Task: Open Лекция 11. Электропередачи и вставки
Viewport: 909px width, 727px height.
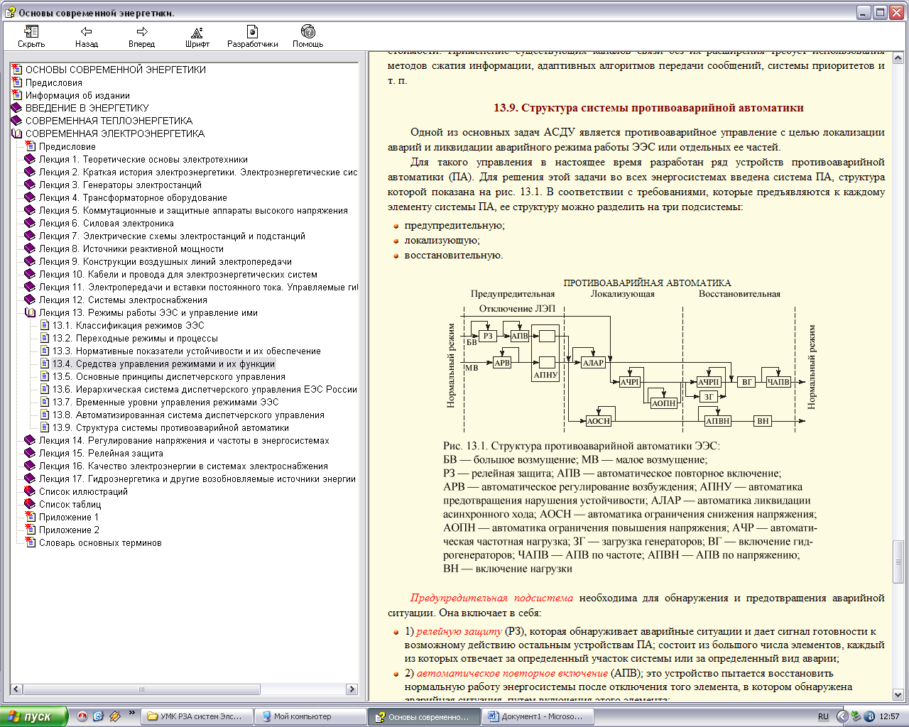Action: (x=198, y=287)
